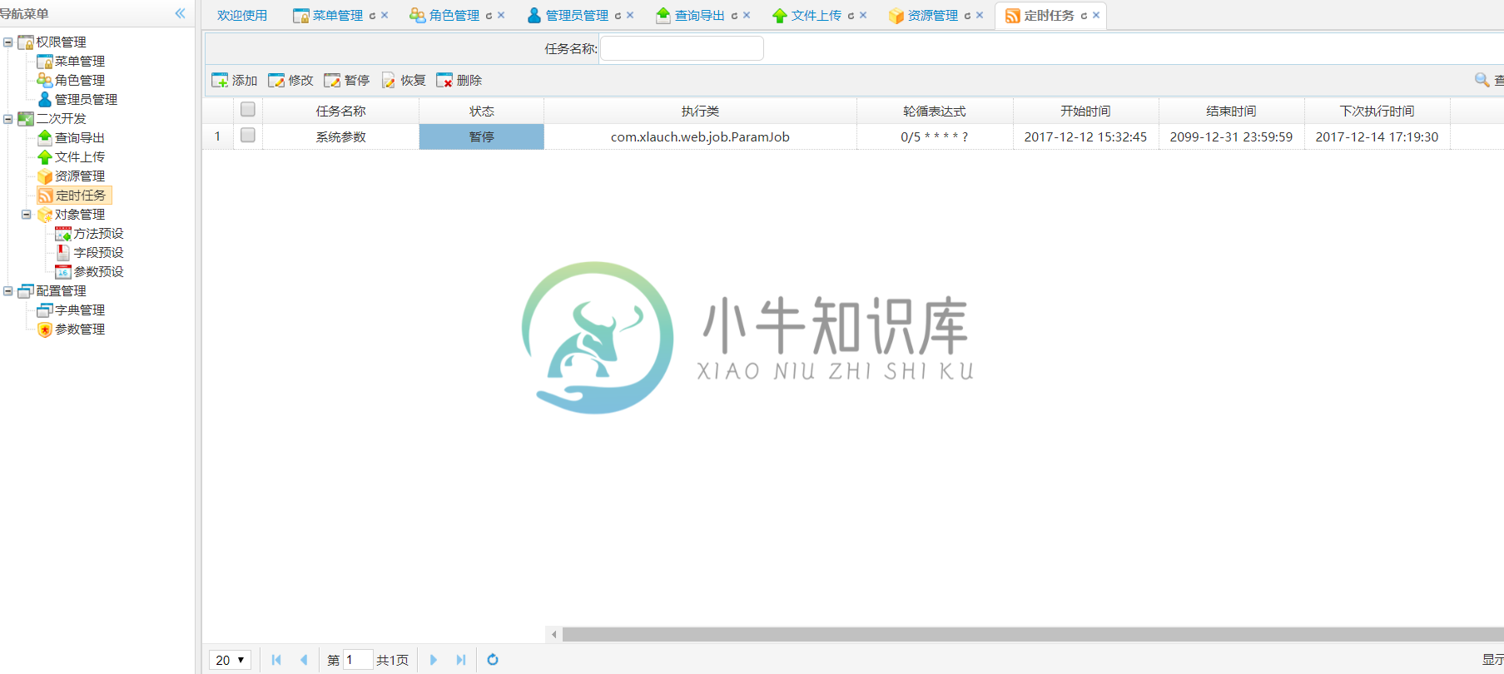Collapse the navigation menu panel
Screen dimensions: 1504x674
tap(180, 13)
